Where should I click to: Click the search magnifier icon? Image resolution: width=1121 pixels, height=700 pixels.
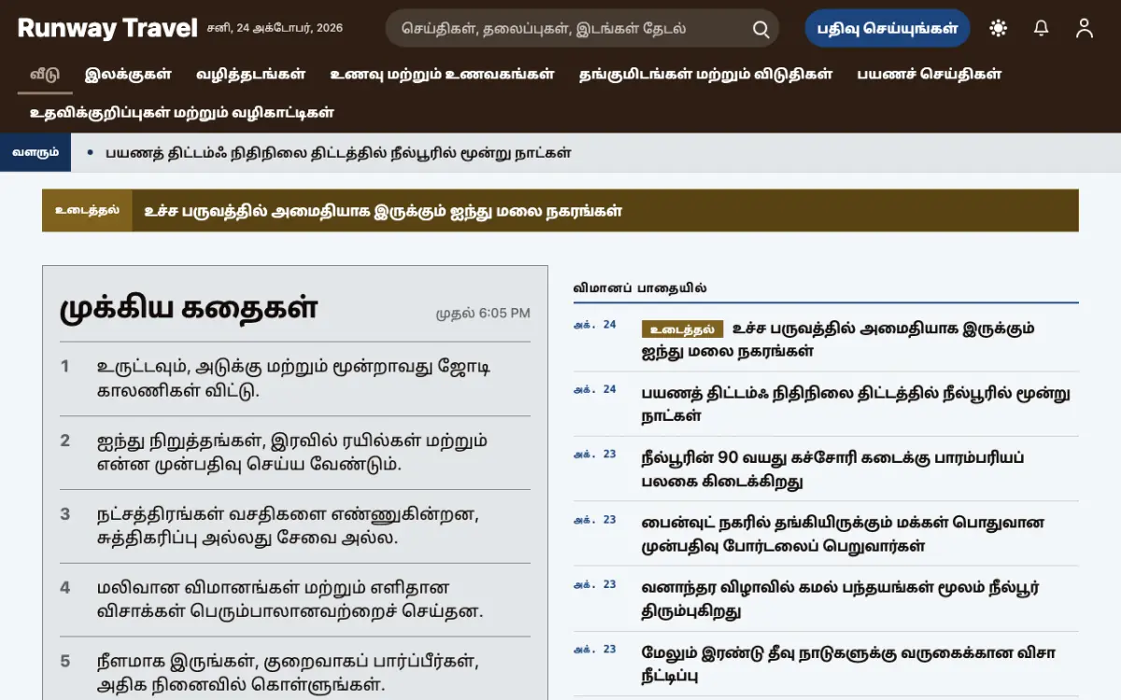click(761, 29)
